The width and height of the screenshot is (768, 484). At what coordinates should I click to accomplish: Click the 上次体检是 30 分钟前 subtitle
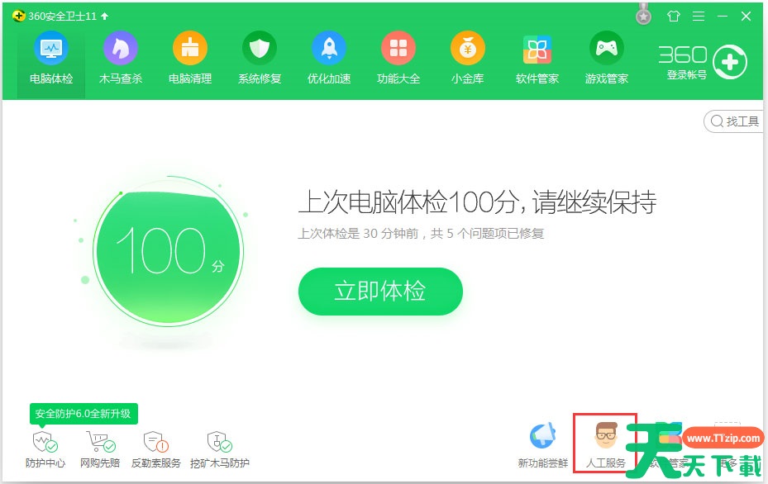(x=422, y=234)
